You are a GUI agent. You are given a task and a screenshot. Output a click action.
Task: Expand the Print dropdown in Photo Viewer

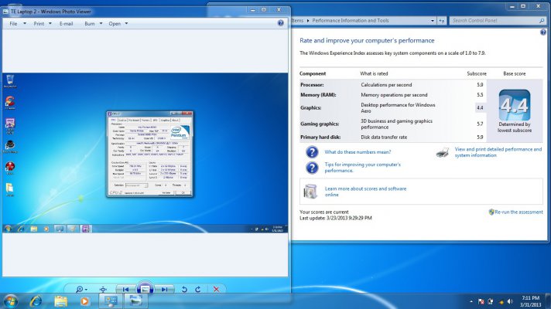tap(50, 23)
